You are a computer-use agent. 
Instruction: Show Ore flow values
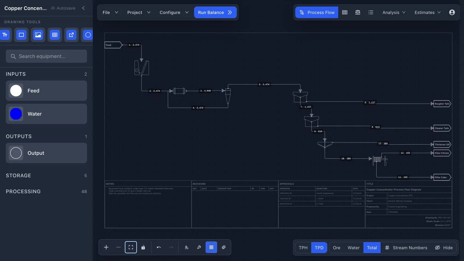(x=337, y=248)
